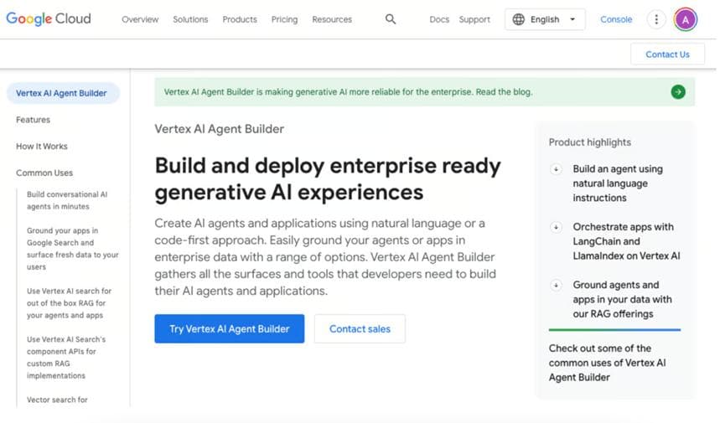Select How It Works in sidebar

tap(42, 147)
